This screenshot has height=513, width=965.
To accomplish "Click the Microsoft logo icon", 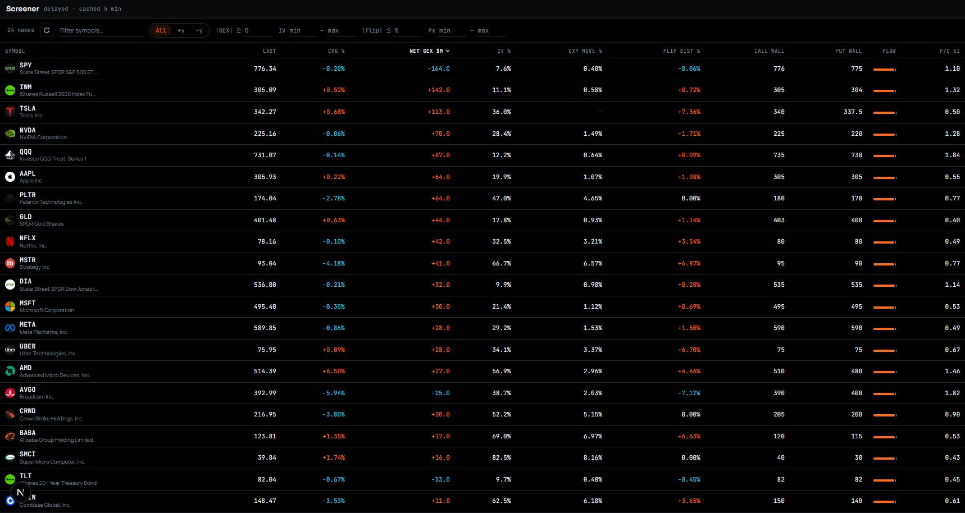I will coord(10,306).
